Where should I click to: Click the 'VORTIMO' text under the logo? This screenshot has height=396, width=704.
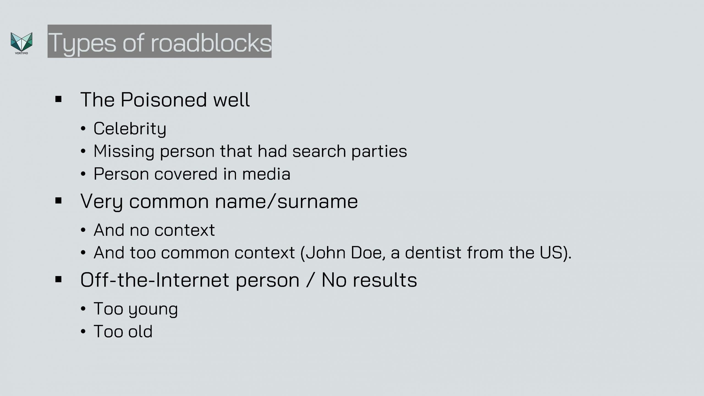click(x=21, y=53)
